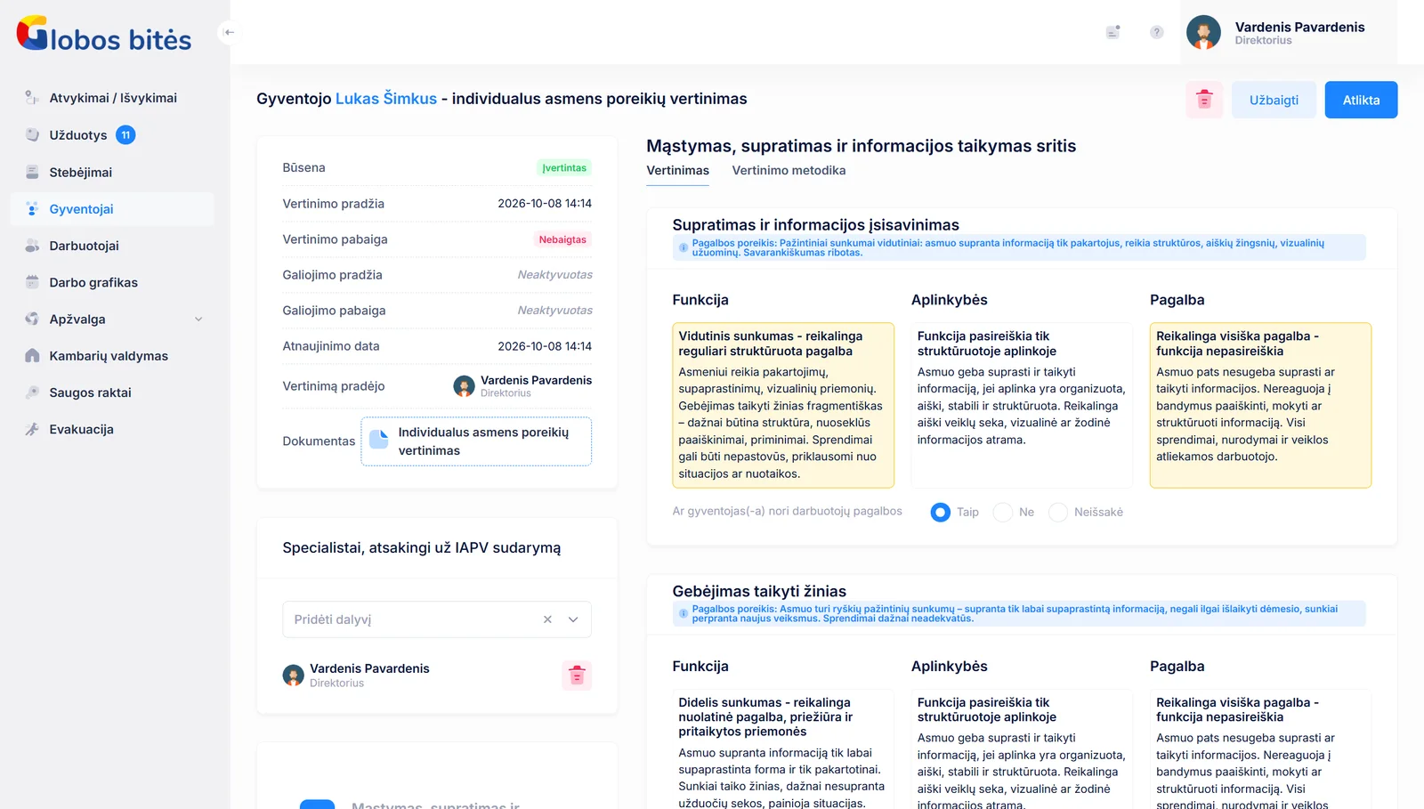Remove specialist Vardenis Pavardenis with trash icon
Screen dimensions: 1424x809
click(x=577, y=676)
